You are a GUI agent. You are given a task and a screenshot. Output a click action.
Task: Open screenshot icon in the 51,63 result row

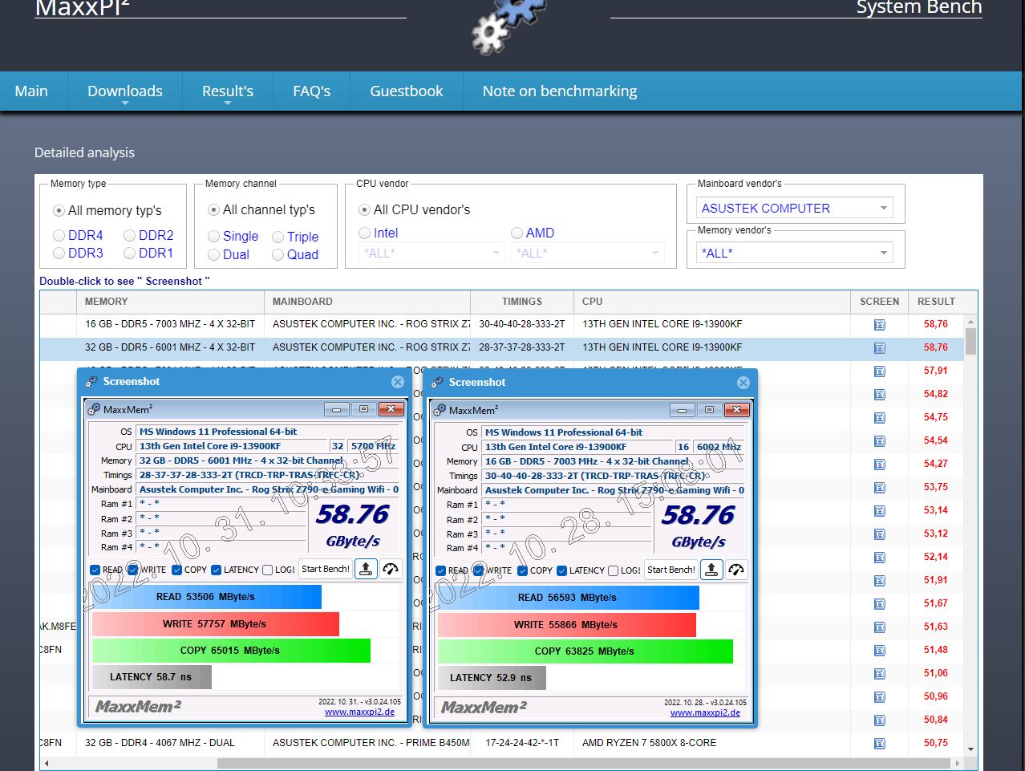(x=879, y=627)
